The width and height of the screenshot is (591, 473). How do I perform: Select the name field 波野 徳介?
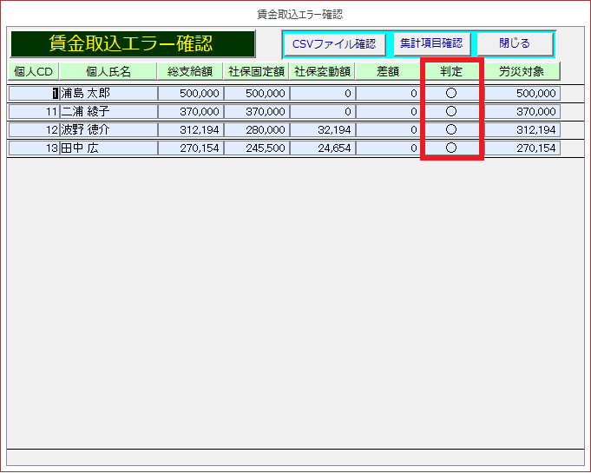(108, 129)
